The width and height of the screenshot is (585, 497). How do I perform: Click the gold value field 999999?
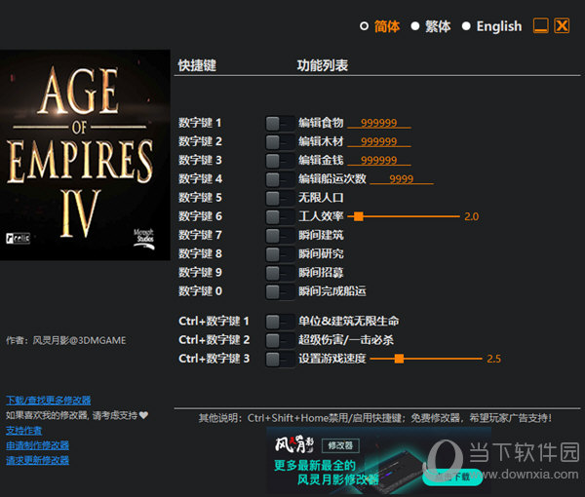point(379,161)
